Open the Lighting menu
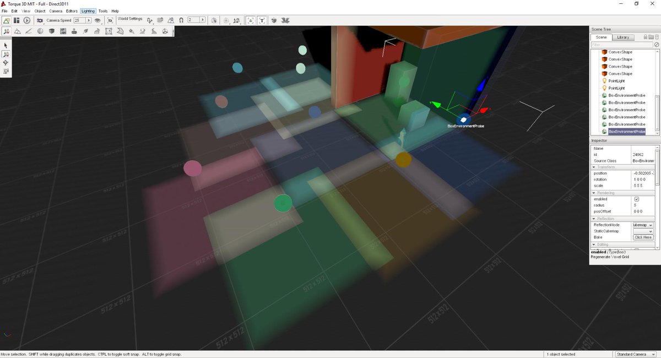The height and width of the screenshot is (358, 661). pos(88,11)
